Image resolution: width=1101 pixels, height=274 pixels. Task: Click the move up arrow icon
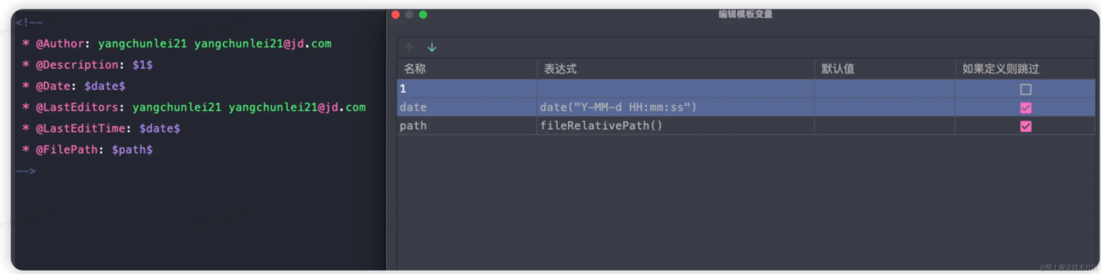pyautogui.click(x=409, y=47)
